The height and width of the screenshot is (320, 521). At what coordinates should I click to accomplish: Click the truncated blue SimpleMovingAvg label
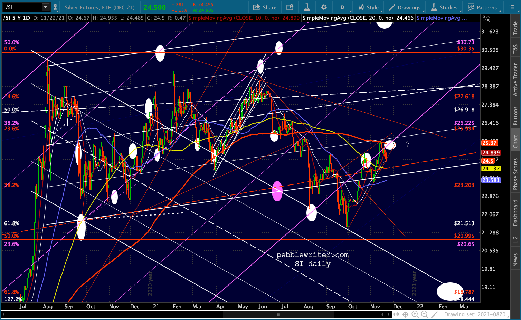(x=442, y=18)
